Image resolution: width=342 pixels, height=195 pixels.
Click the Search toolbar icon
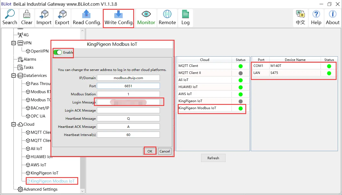pos(10,18)
